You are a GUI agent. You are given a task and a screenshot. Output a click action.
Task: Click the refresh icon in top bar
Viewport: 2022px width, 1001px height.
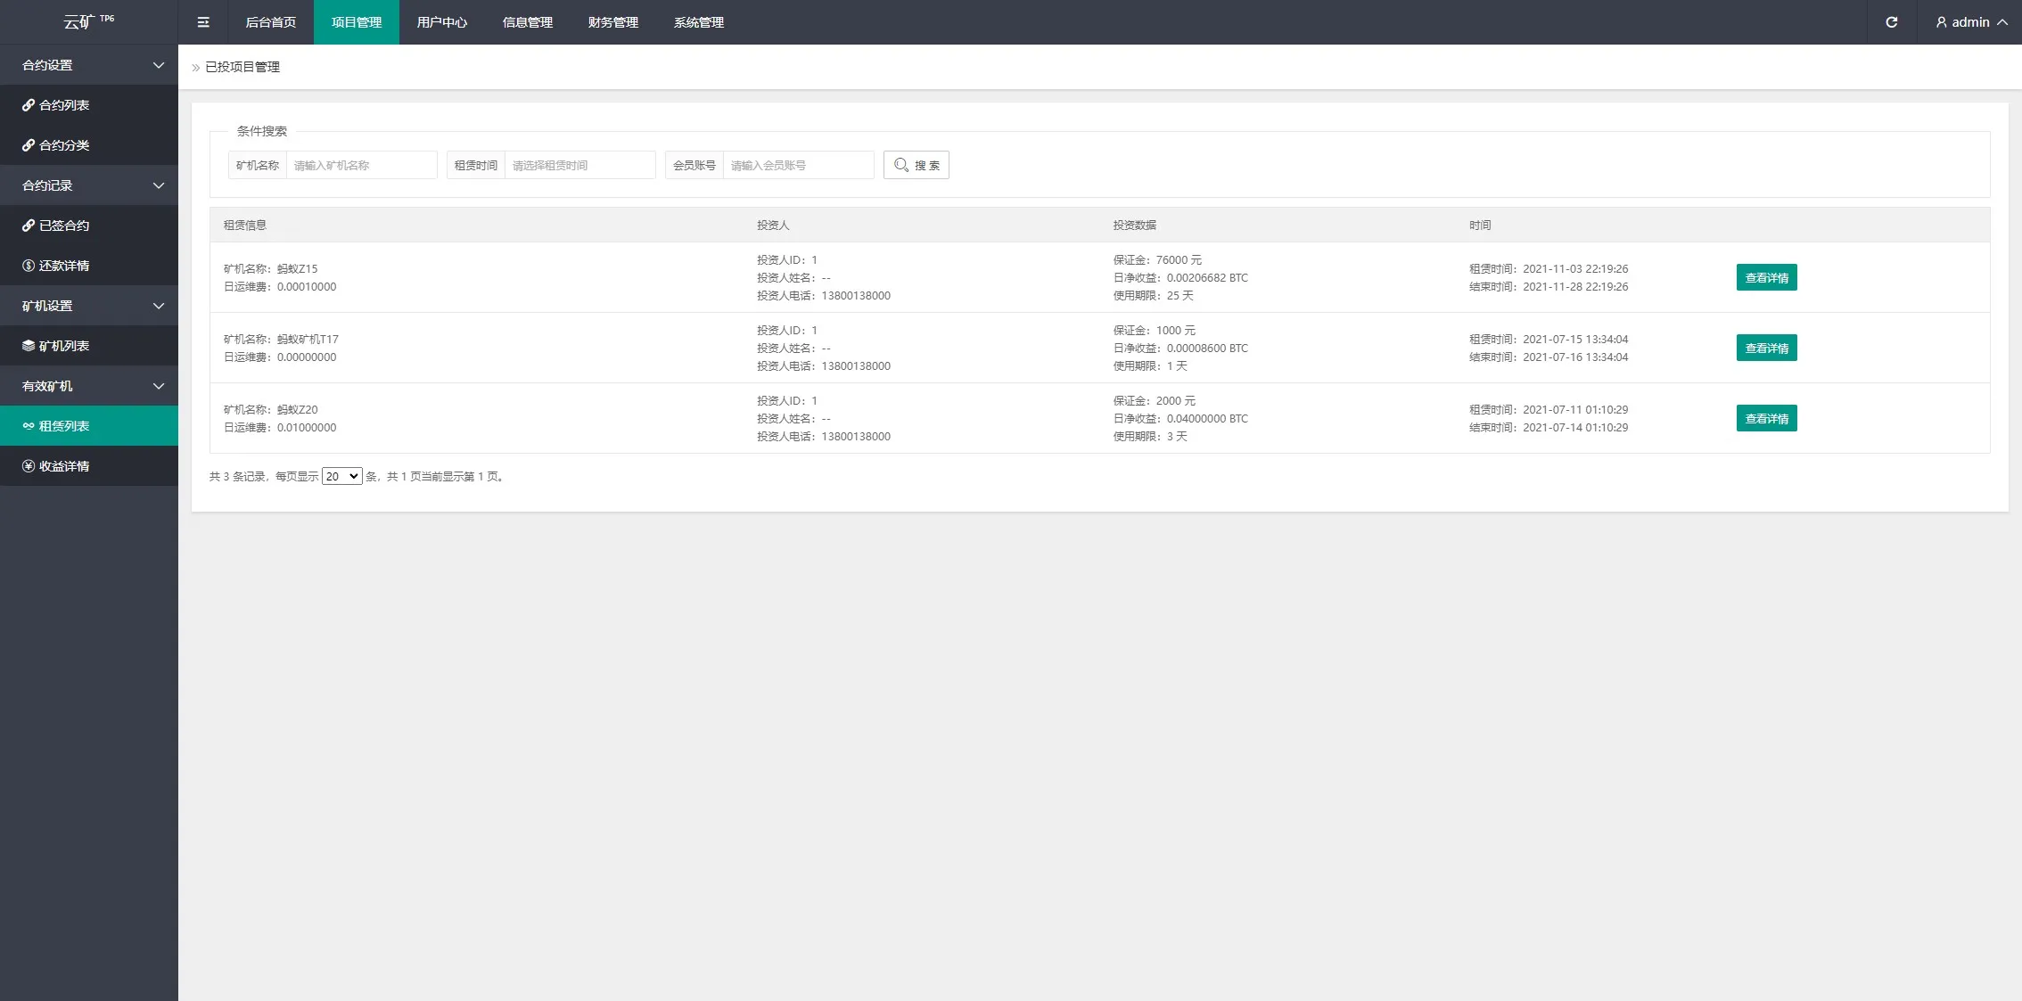click(1891, 22)
